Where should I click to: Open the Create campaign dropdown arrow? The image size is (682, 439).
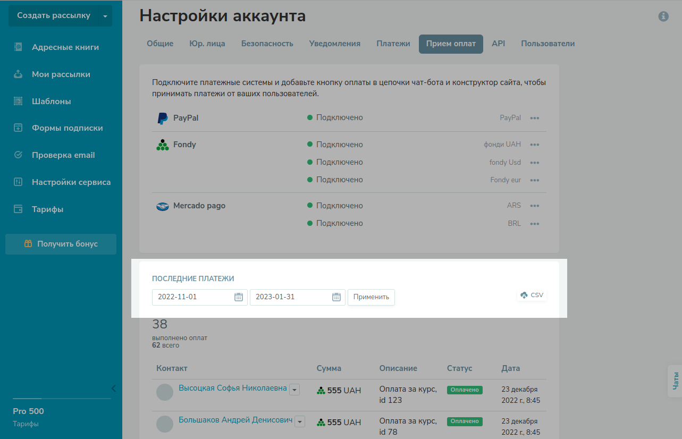pos(105,16)
